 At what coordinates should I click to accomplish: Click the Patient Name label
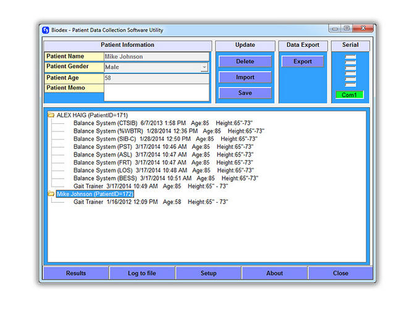click(74, 56)
